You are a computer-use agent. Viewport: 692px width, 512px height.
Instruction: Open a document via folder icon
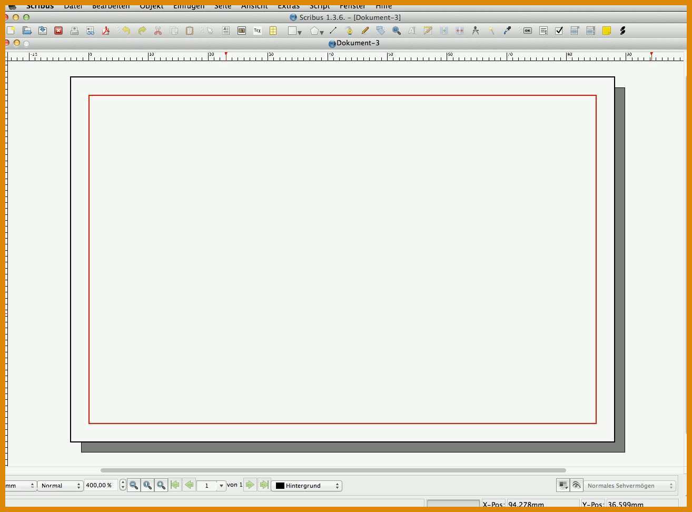(x=27, y=31)
